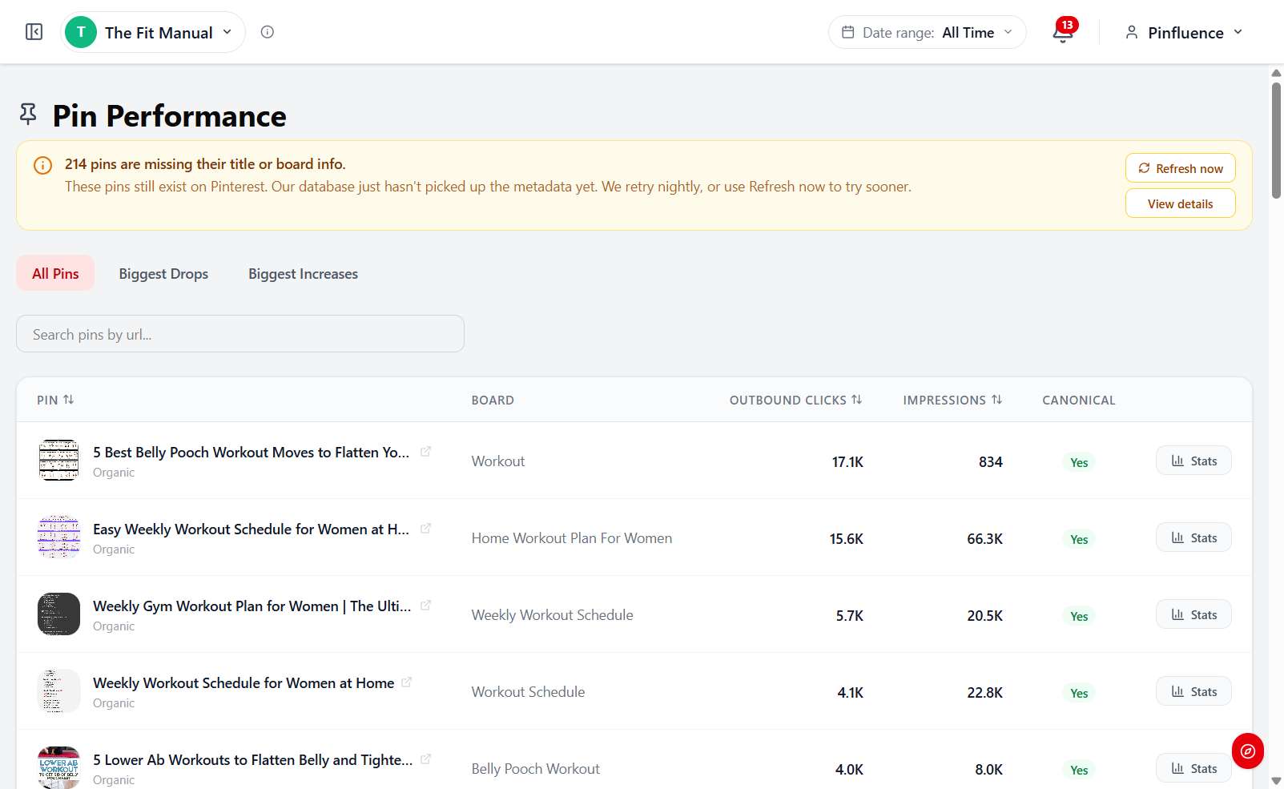Open Stats for 5 Lower Ab Workouts pin
This screenshot has height=789, width=1284.
point(1193,768)
